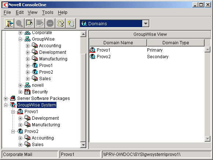Click the mailbox icon beside Sales under GroupWise
Image resolution: width=213 pixels, height=160 pixels.
point(35,78)
